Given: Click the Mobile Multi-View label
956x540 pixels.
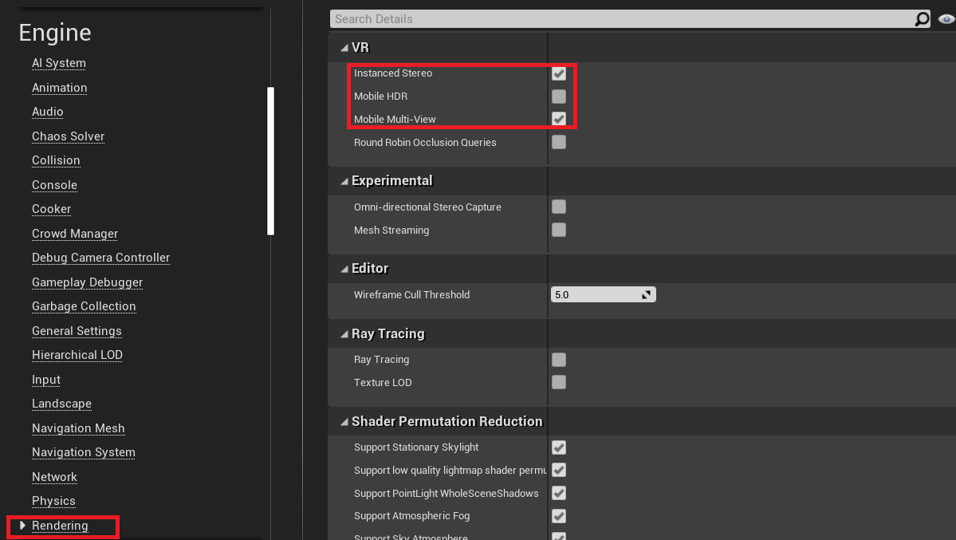Looking at the screenshot, I should coord(395,120).
